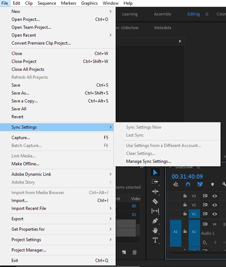Click V1 track target button
This screenshot has width=226, height=267.
(x=194, y=214)
